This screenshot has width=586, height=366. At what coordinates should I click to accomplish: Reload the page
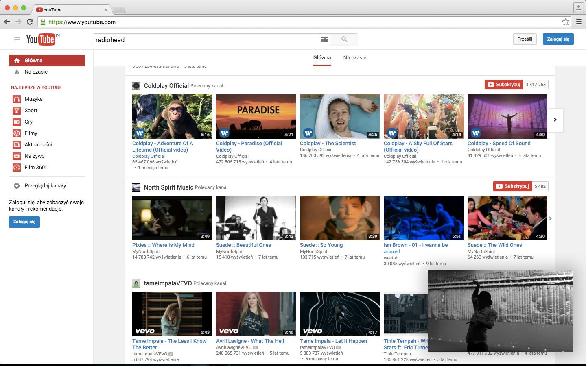coord(30,22)
